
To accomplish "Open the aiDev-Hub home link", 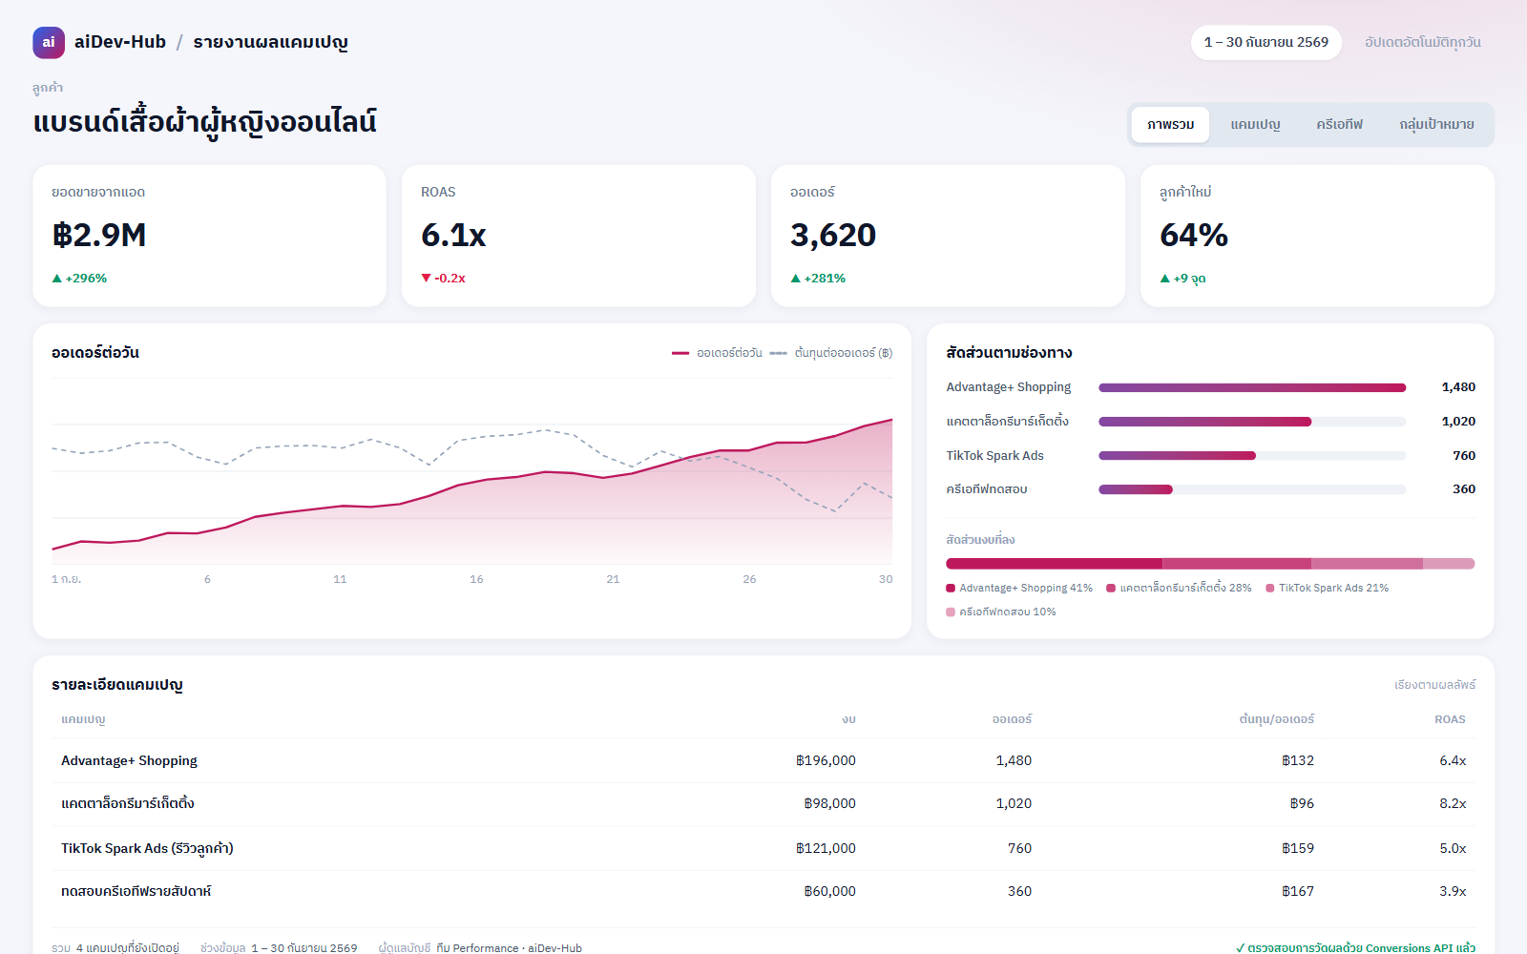I will click(x=120, y=42).
